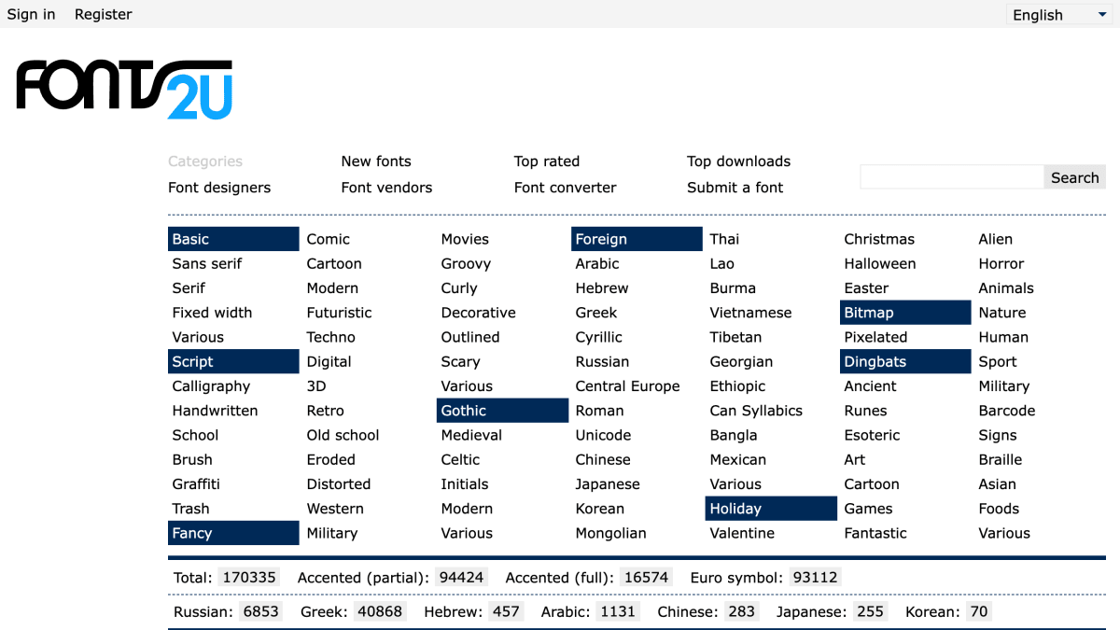Open Can Syllabics fonts
This screenshot has height=630, width=1120.
(x=756, y=411)
